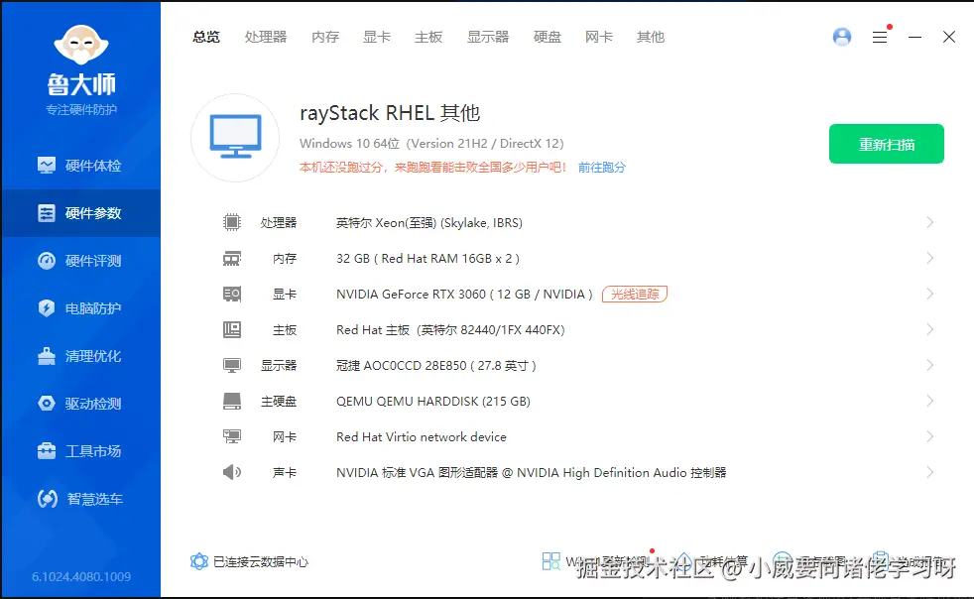Expand the 处理器 row chevron
Screen dimensions: 974x599
pos(930,222)
